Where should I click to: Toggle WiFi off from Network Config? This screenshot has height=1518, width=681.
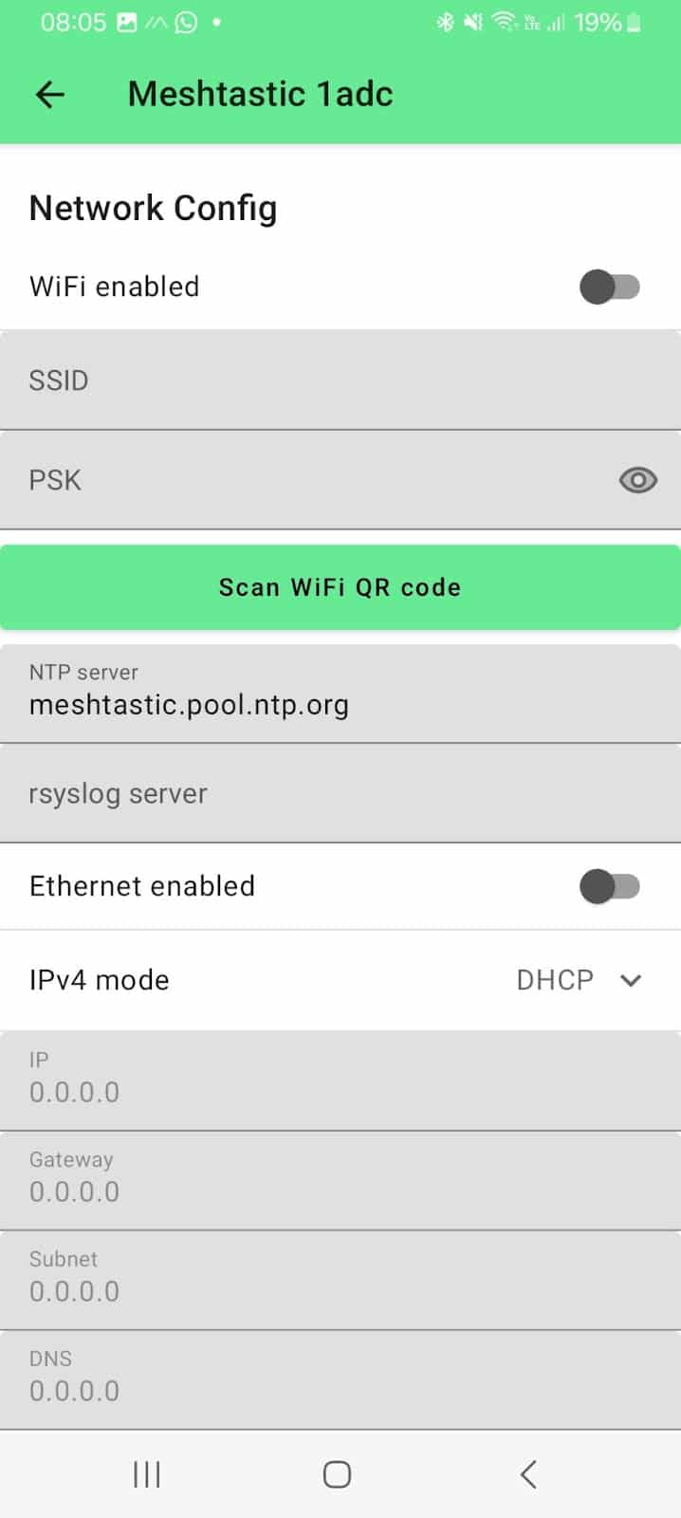(x=610, y=287)
